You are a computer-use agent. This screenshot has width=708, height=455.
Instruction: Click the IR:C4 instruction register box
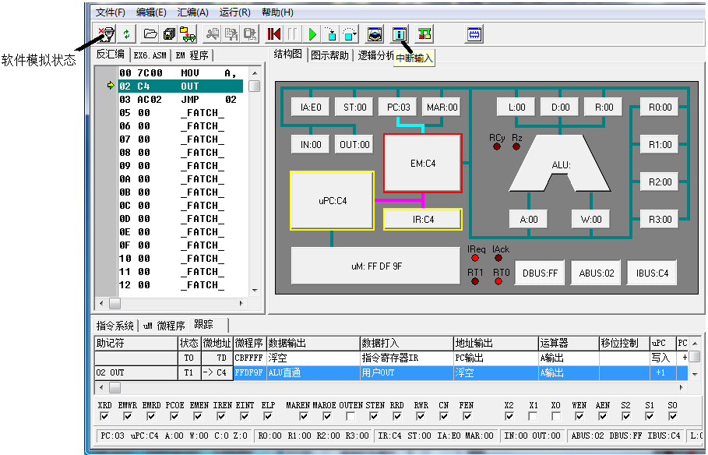423,220
